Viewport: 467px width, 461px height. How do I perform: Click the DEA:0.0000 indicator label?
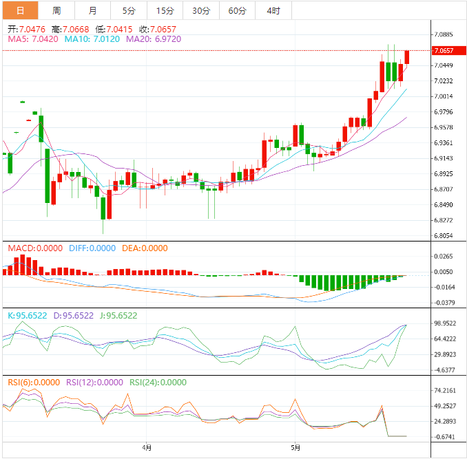(x=145, y=248)
